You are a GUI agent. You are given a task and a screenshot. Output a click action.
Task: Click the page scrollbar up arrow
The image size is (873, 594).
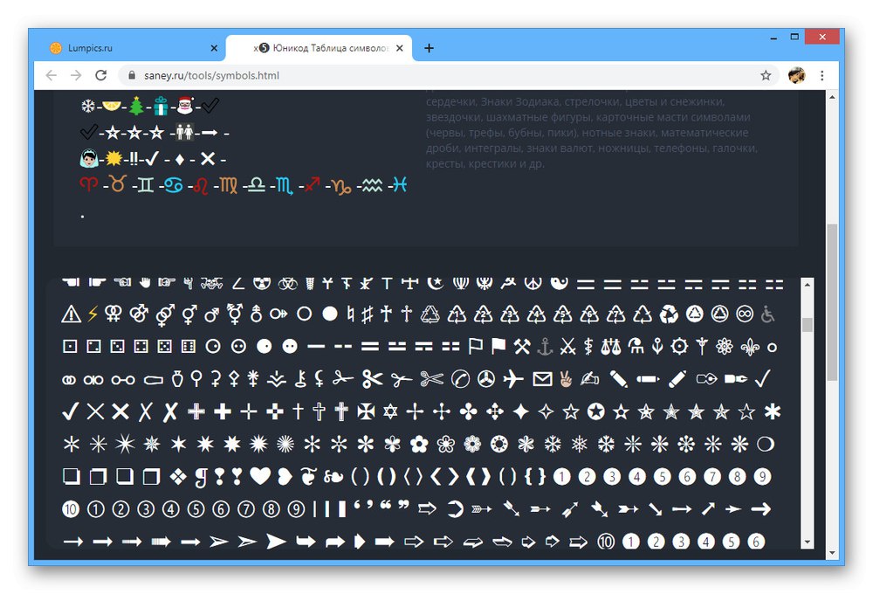(832, 97)
